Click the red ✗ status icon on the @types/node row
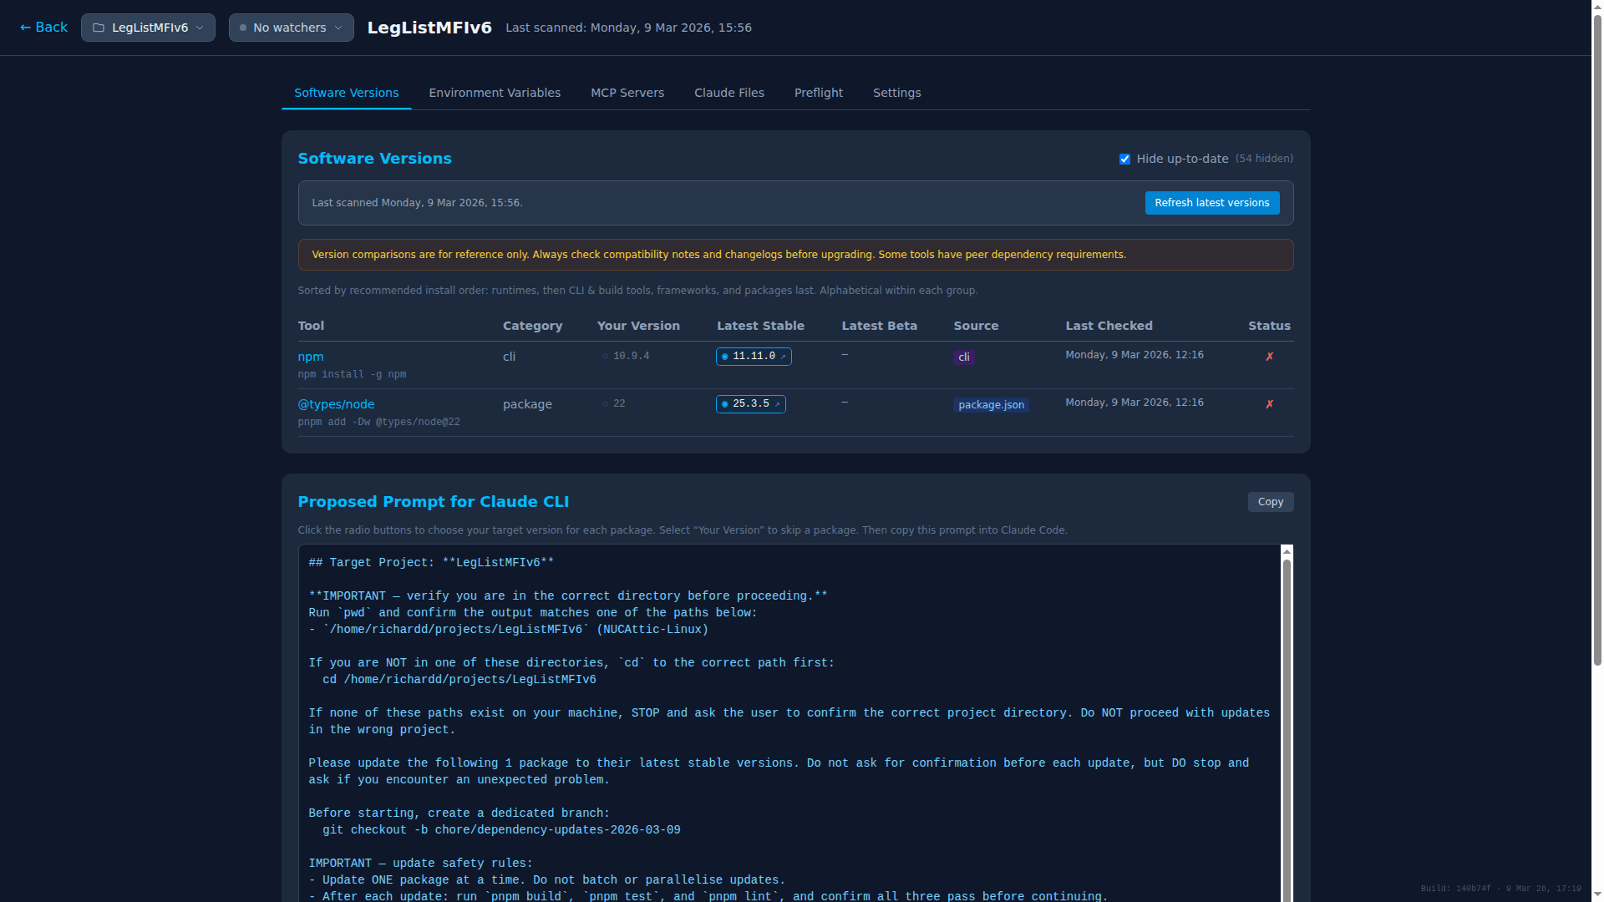 tap(1270, 403)
